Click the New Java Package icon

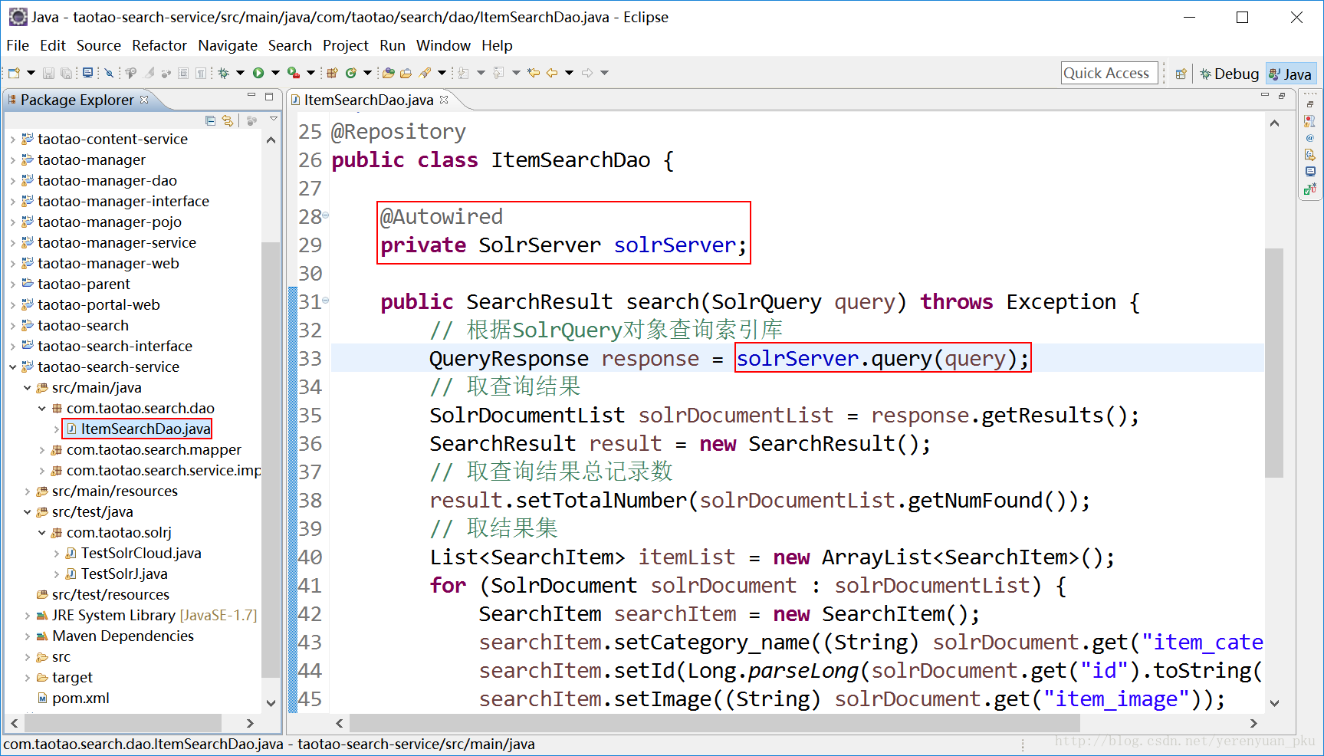coord(332,73)
